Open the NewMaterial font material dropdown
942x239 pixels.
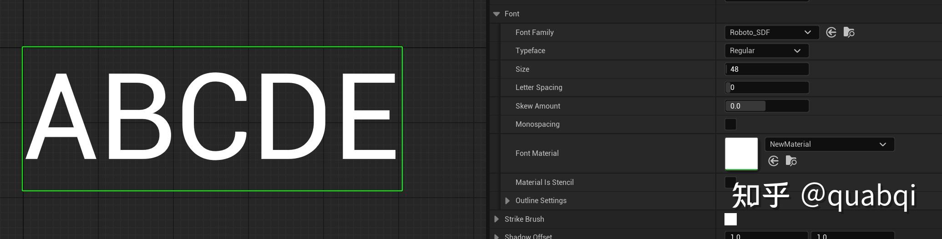click(x=829, y=144)
